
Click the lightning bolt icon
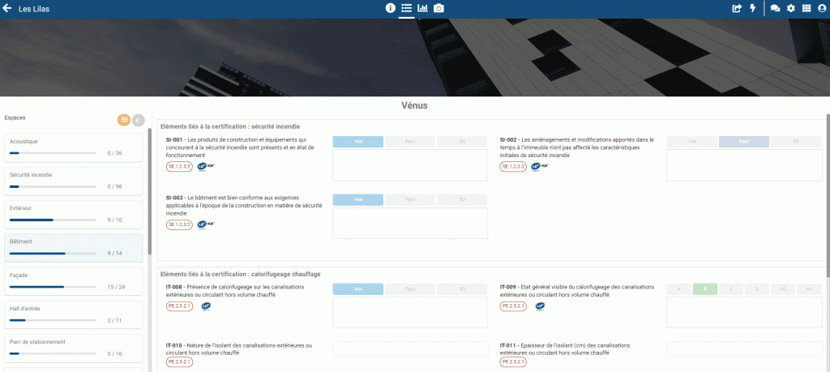(x=753, y=9)
